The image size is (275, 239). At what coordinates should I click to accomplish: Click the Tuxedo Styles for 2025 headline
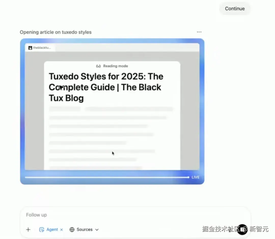pyautogui.click(x=106, y=87)
